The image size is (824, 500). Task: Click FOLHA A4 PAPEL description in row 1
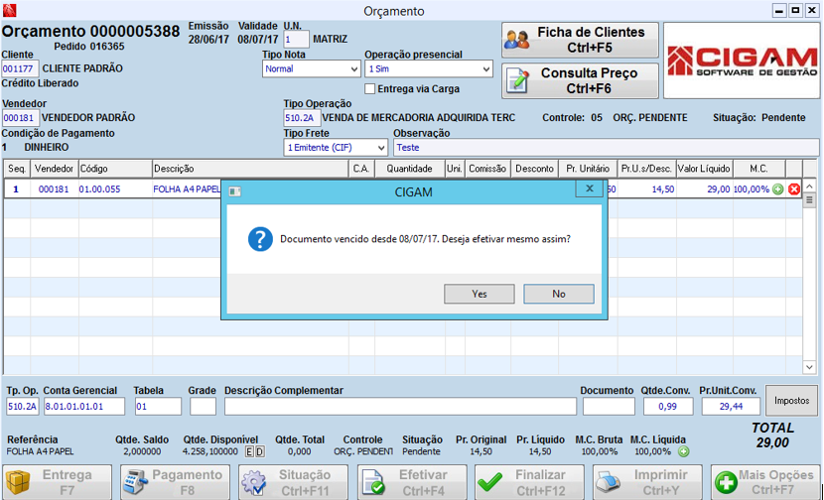pos(187,189)
